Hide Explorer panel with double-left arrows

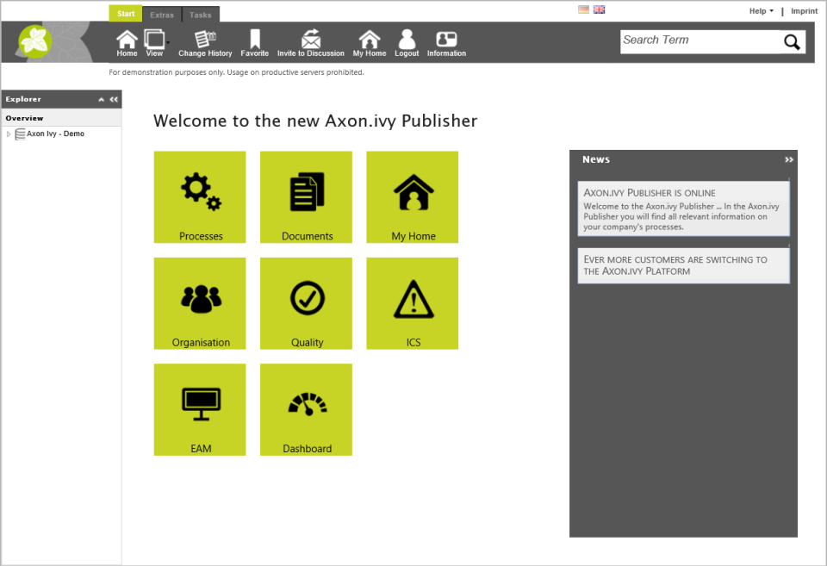(x=114, y=99)
